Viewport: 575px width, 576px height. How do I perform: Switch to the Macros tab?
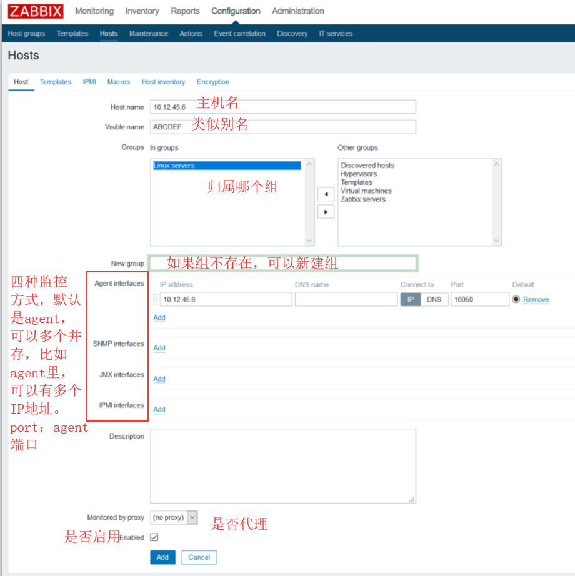pyautogui.click(x=119, y=82)
